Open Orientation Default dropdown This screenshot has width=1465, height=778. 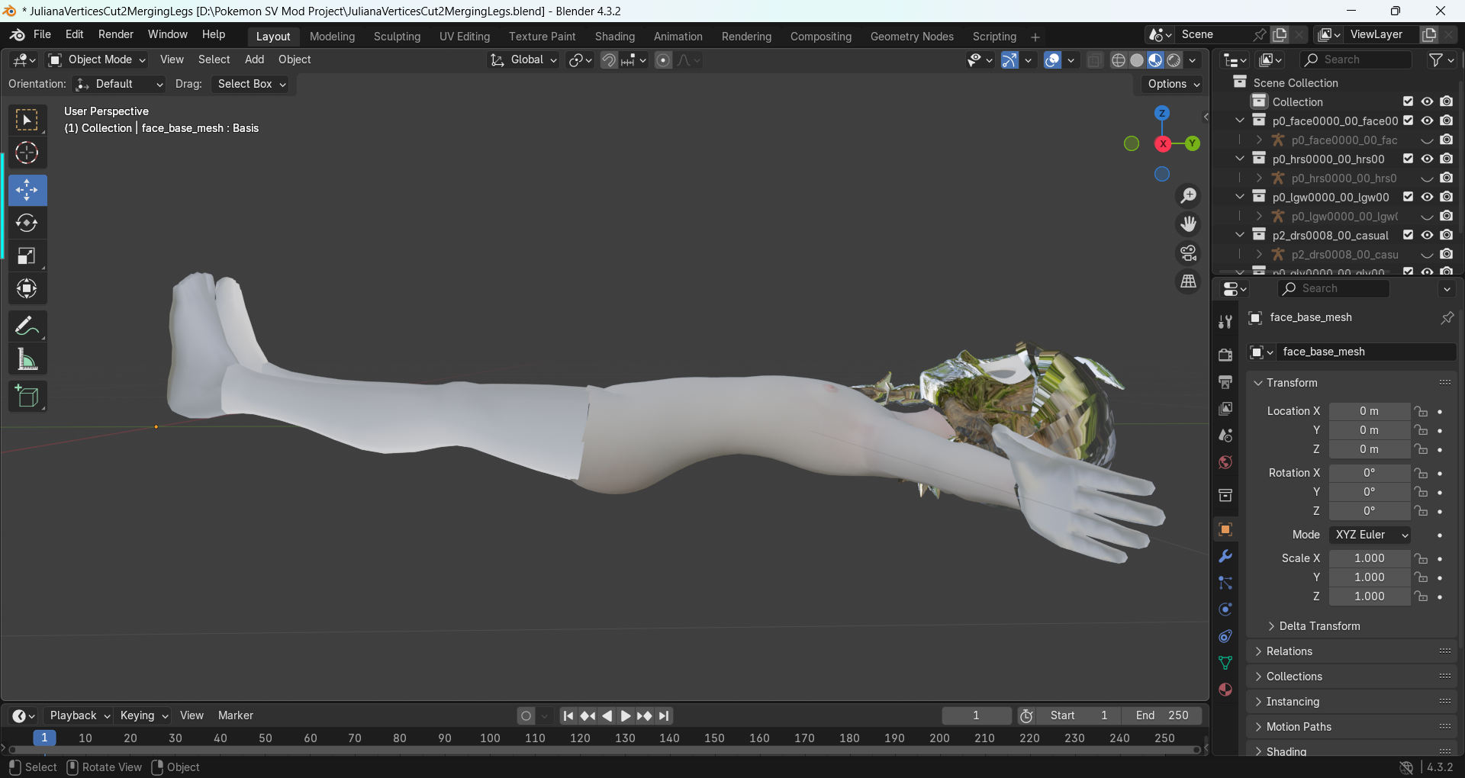[x=119, y=84]
